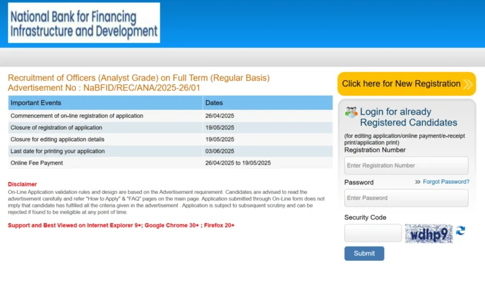Screen dimensions: 485x292
Task: Click here for New Registration button
Action: point(407,84)
